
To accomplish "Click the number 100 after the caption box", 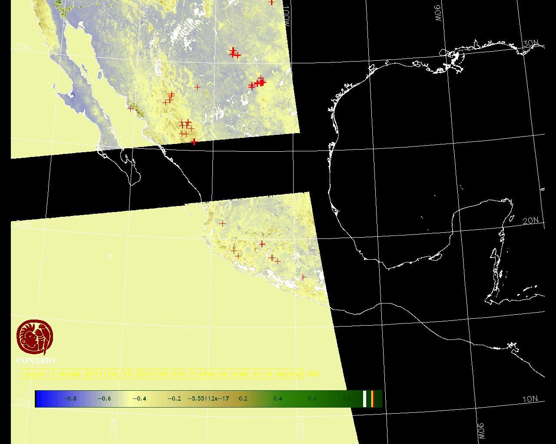I will pyautogui.click(x=313, y=374).
